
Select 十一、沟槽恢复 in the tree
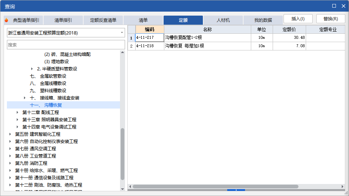tap(46, 105)
